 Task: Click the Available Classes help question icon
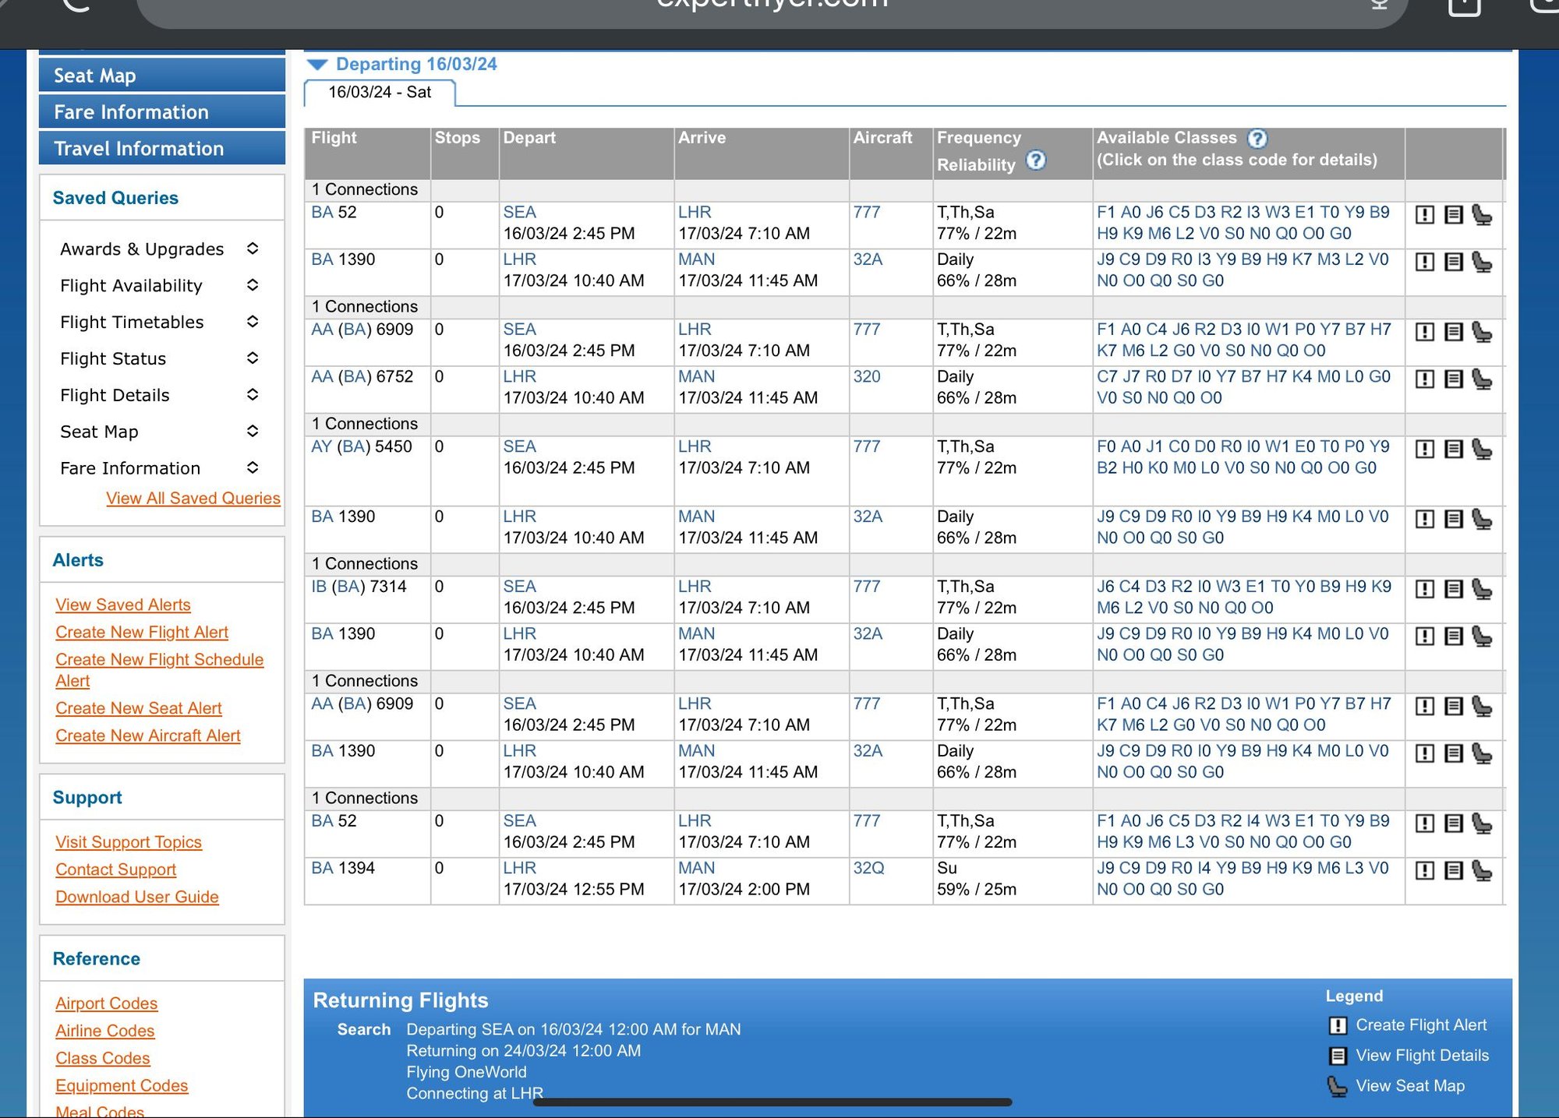coord(1257,139)
